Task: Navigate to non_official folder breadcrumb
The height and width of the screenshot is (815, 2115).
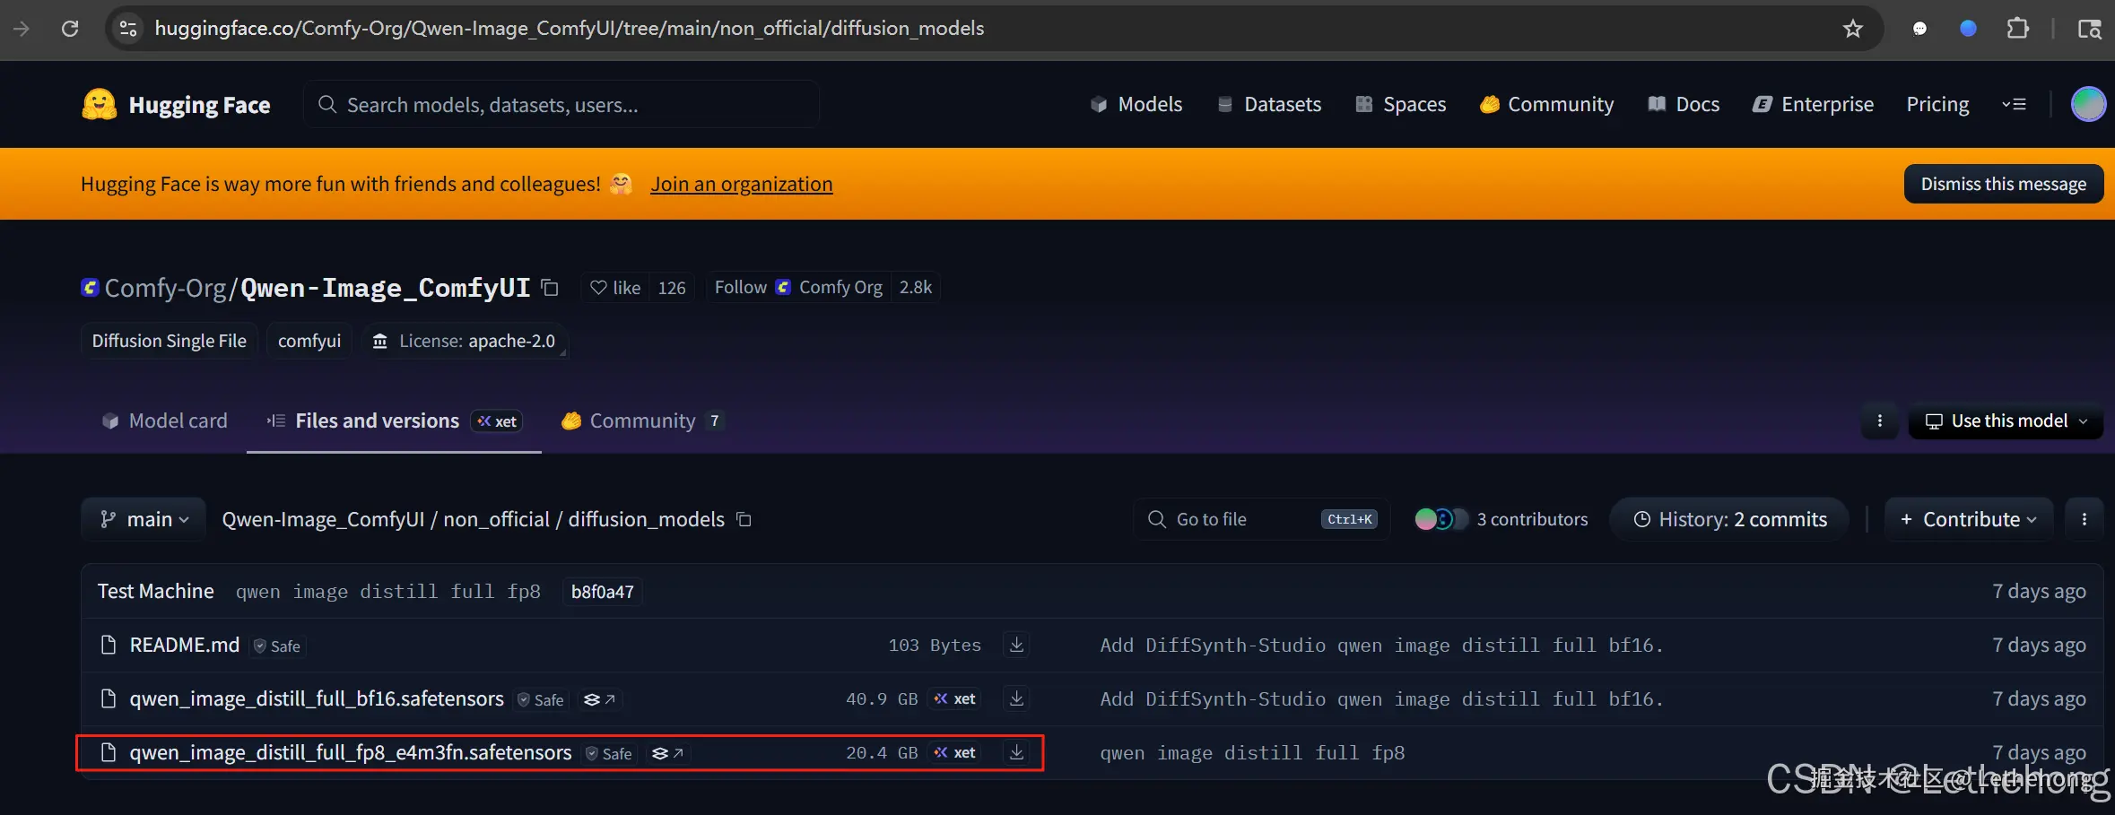Action: 496,519
